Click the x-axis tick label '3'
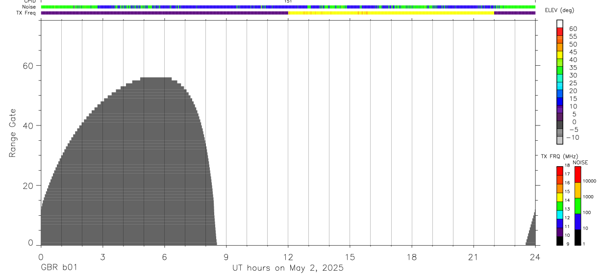Viewport: 602px width, 278px height. point(102,257)
